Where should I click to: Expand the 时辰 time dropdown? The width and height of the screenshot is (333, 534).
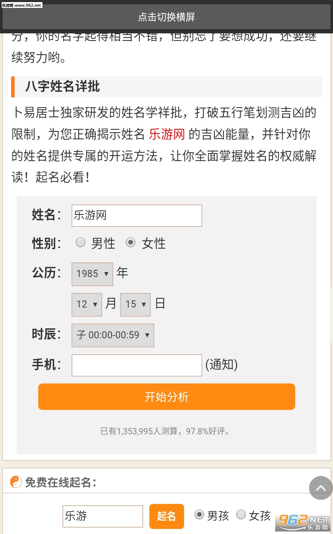[x=113, y=335]
